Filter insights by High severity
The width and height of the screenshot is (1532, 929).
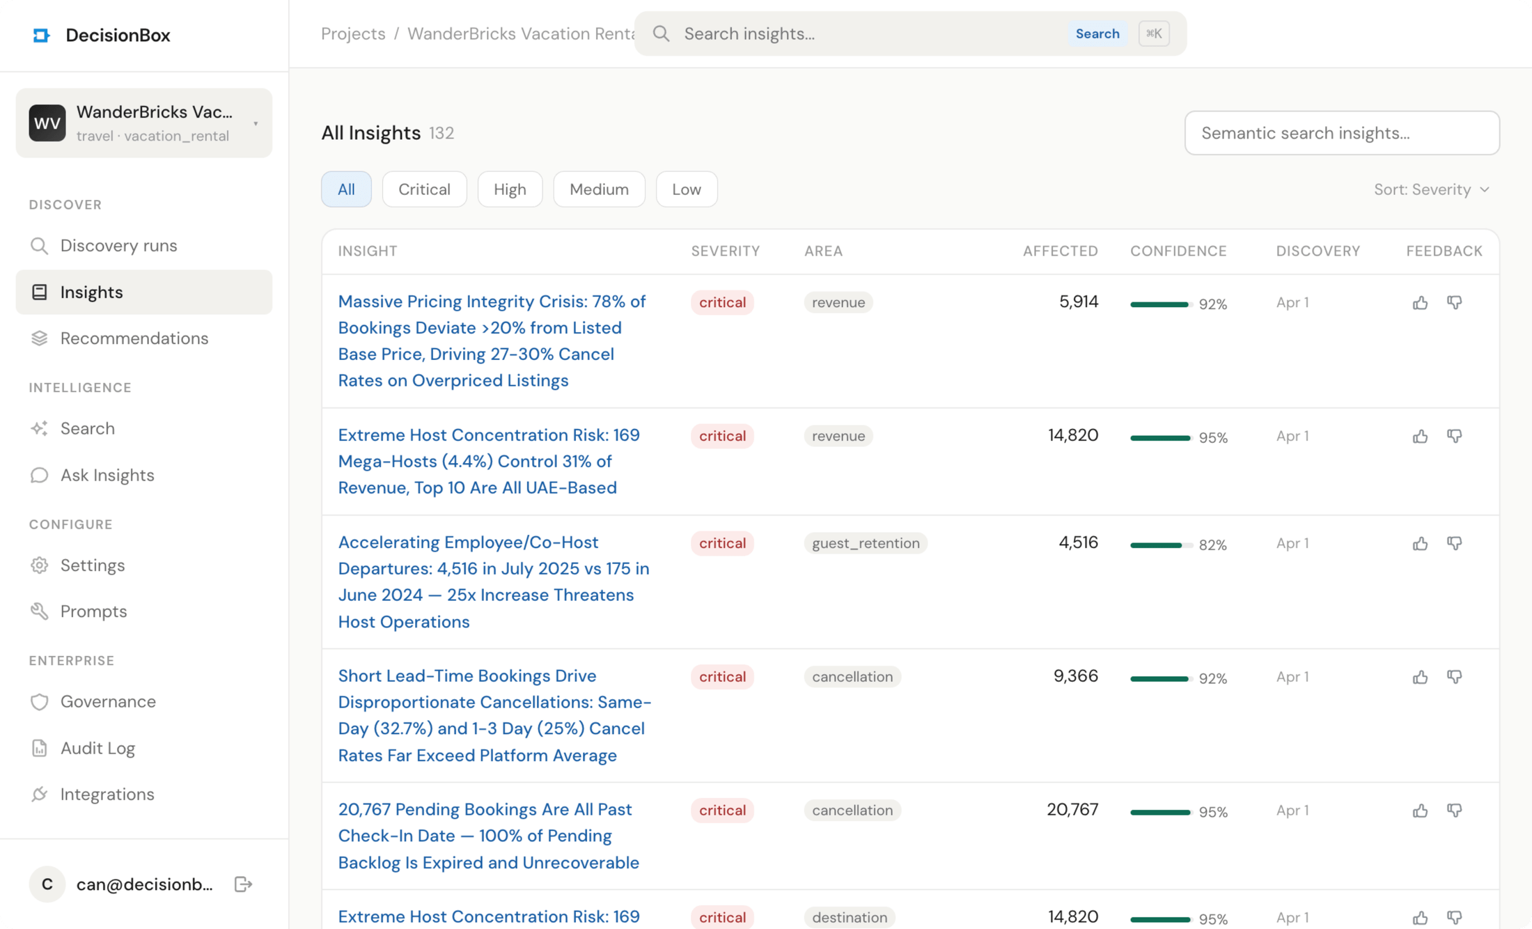pyautogui.click(x=510, y=189)
